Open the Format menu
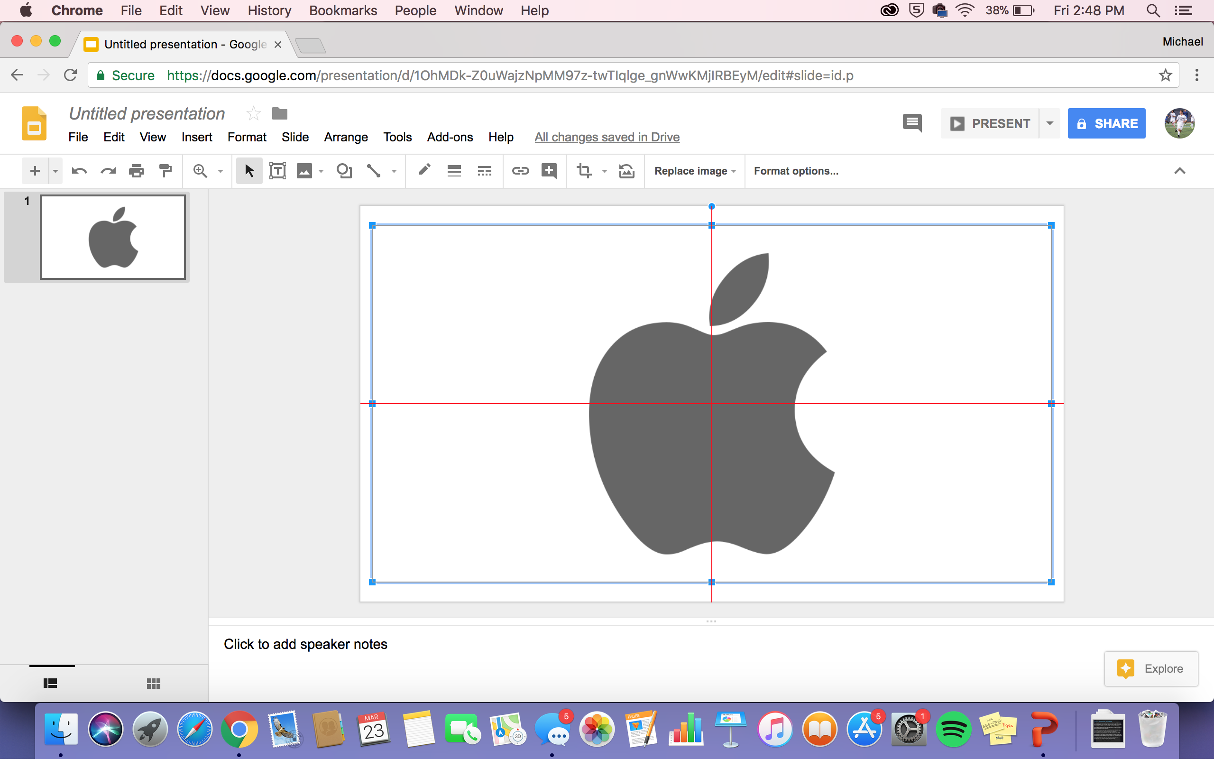This screenshot has width=1214, height=759. click(247, 137)
